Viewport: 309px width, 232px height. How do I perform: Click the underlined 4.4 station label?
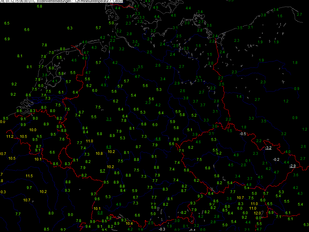click(158, 139)
